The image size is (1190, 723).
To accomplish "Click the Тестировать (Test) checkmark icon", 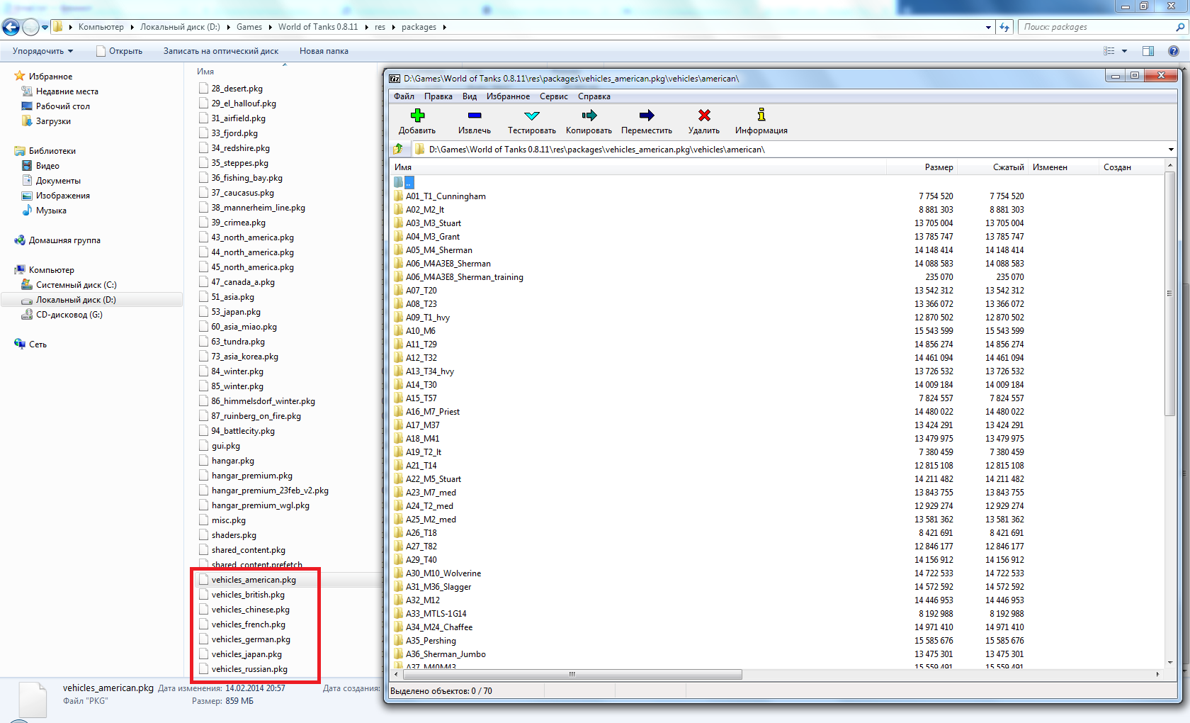I will (532, 116).
